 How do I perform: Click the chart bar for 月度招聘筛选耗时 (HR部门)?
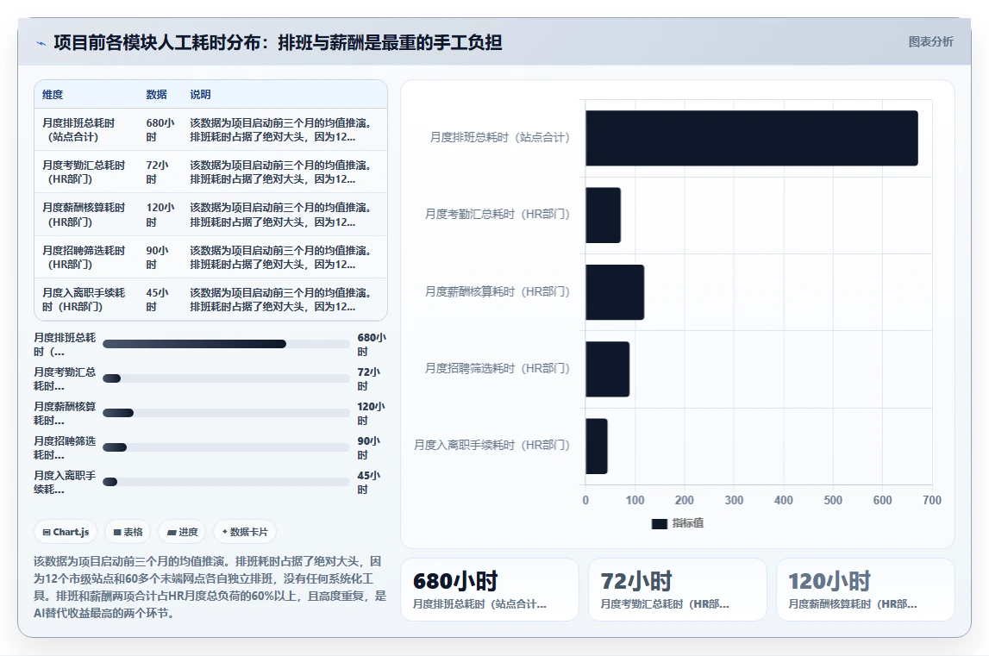click(x=607, y=369)
